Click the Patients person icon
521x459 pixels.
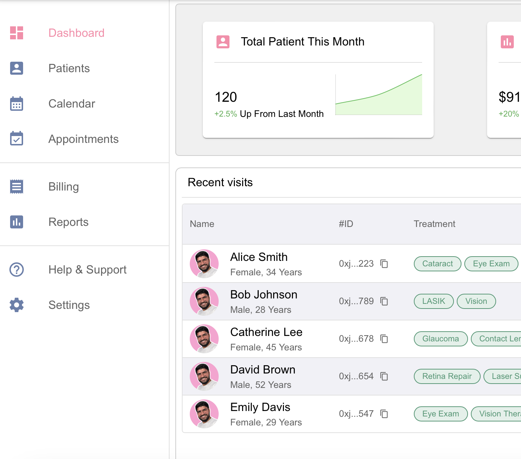click(x=17, y=68)
